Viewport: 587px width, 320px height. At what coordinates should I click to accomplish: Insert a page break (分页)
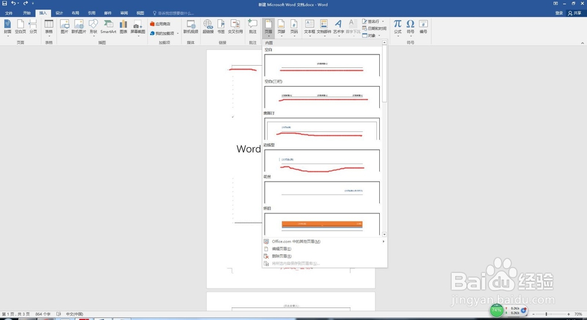click(x=33, y=27)
